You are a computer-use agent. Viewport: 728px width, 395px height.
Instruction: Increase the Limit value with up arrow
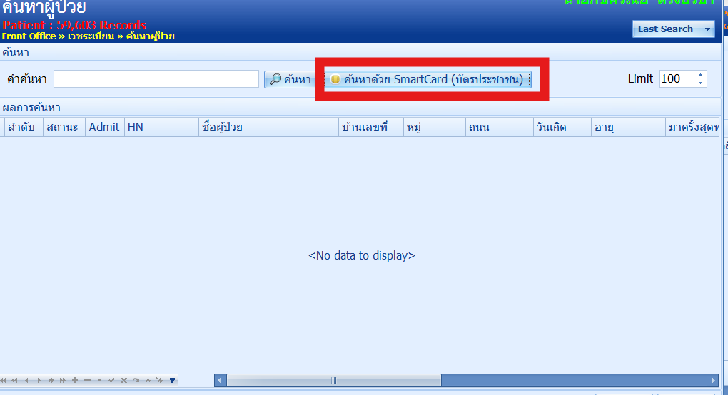(x=700, y=75)
